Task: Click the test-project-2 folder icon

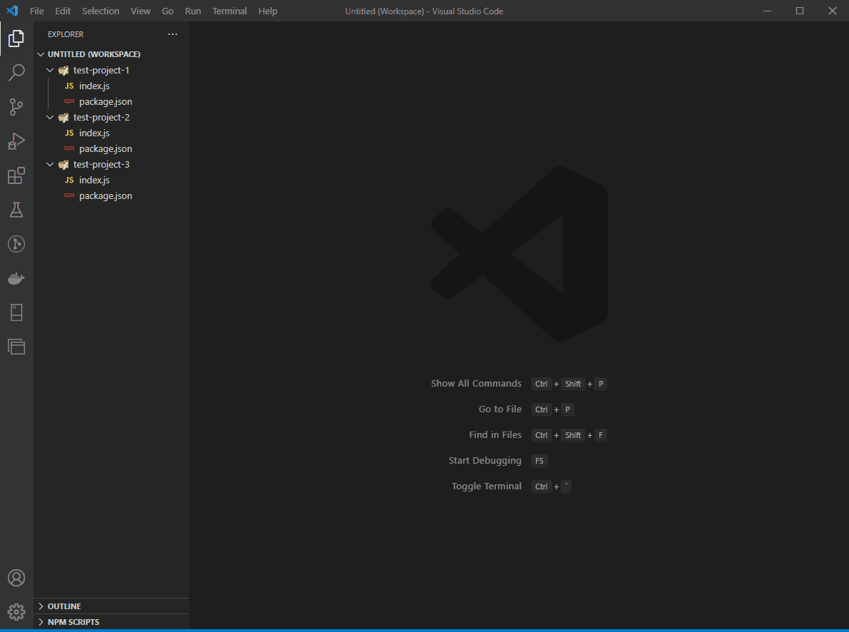Action: point(63,118)
